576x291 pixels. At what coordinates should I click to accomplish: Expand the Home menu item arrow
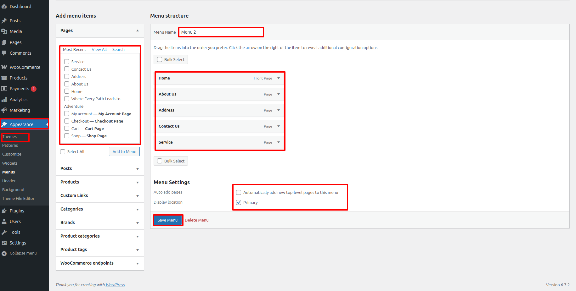pos(279,78)
